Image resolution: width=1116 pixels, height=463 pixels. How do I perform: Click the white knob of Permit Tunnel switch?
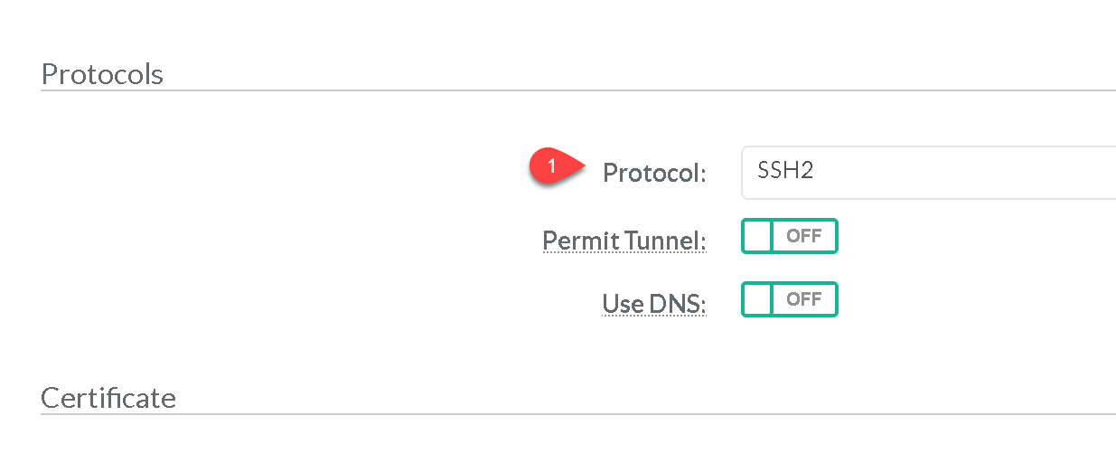757,236
